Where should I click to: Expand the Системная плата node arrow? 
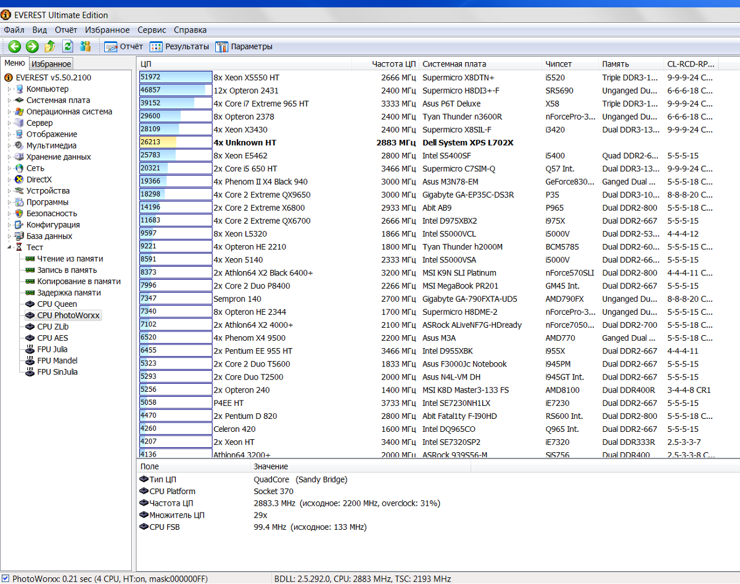tap(9, 100)
